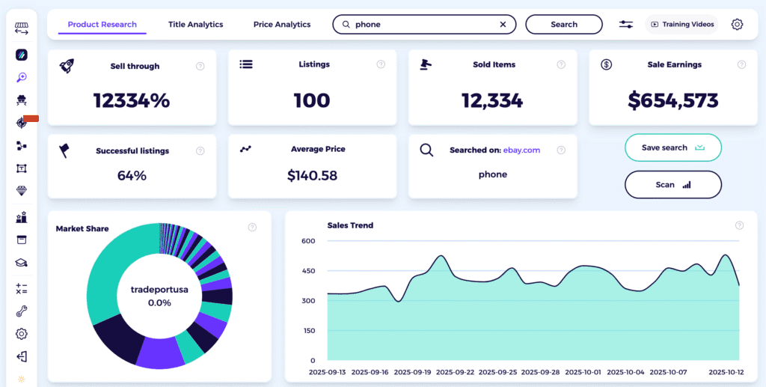The width and height of the screenshot is (766, 387).
Task: Click the Search button
Action: (563, 25)
